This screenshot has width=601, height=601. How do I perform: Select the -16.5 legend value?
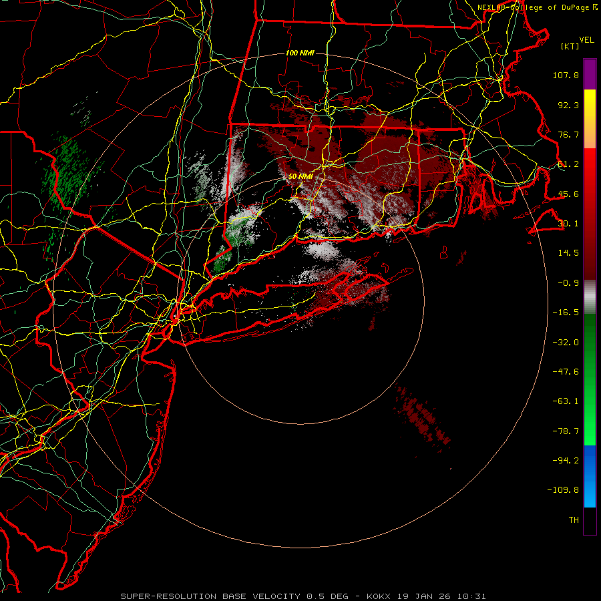(x=566, y=313)
